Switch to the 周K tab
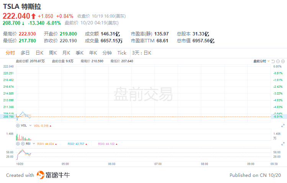287x183 pixels. pyautogui.click(x=53, y=53)
